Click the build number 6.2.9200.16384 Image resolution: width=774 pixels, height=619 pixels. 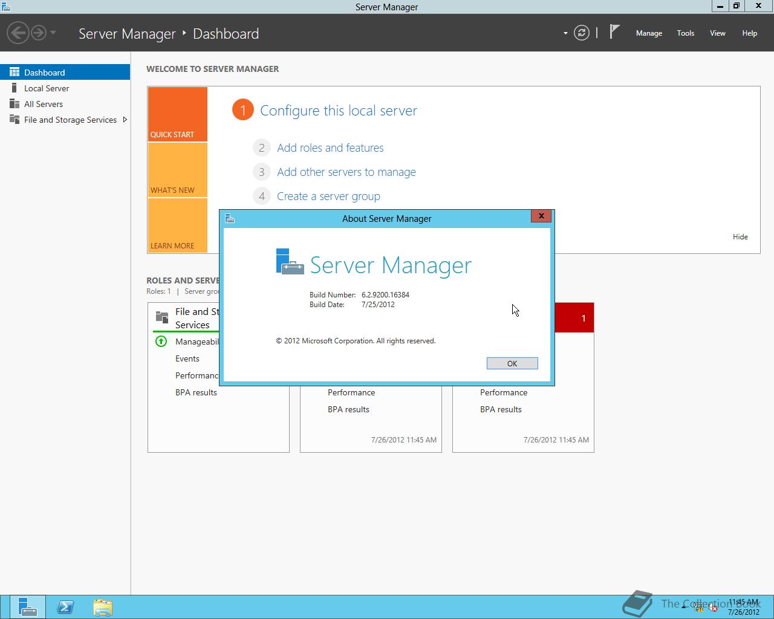[x=385, y=295]
